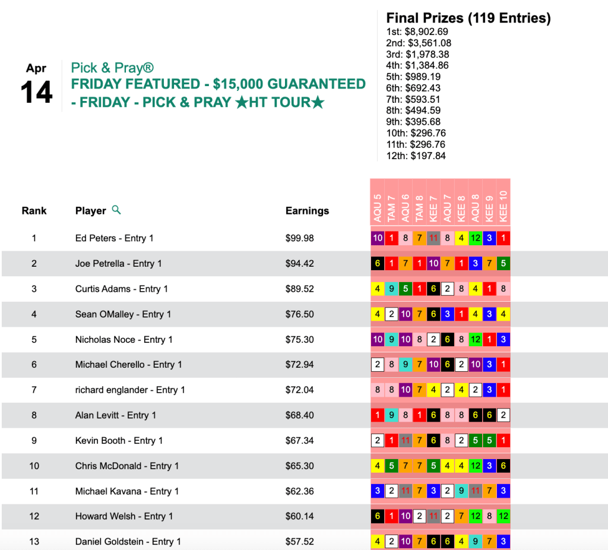Click Curtis Adams' teal 9 pick for TAM 7
The image size is (608, 550).
pos(391,289)
